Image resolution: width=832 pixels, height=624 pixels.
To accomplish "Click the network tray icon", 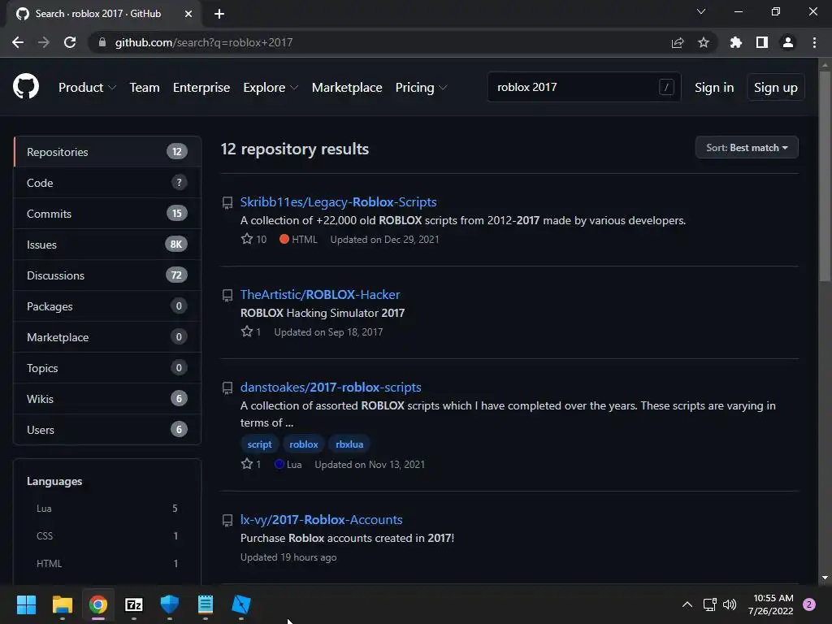I will click(x=709, y=604).
